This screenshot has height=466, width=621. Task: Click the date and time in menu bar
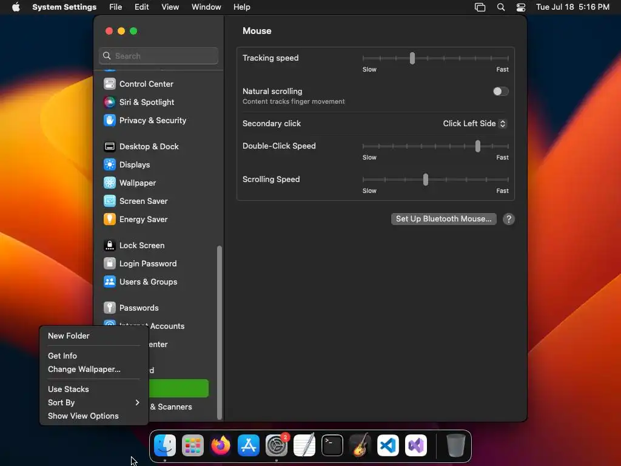[572, 7]
